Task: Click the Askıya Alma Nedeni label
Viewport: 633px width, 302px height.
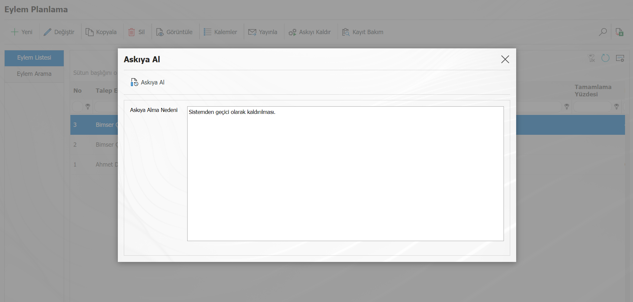Action: point(154,110)
